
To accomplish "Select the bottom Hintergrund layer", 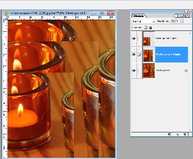I will pos(171,71).
